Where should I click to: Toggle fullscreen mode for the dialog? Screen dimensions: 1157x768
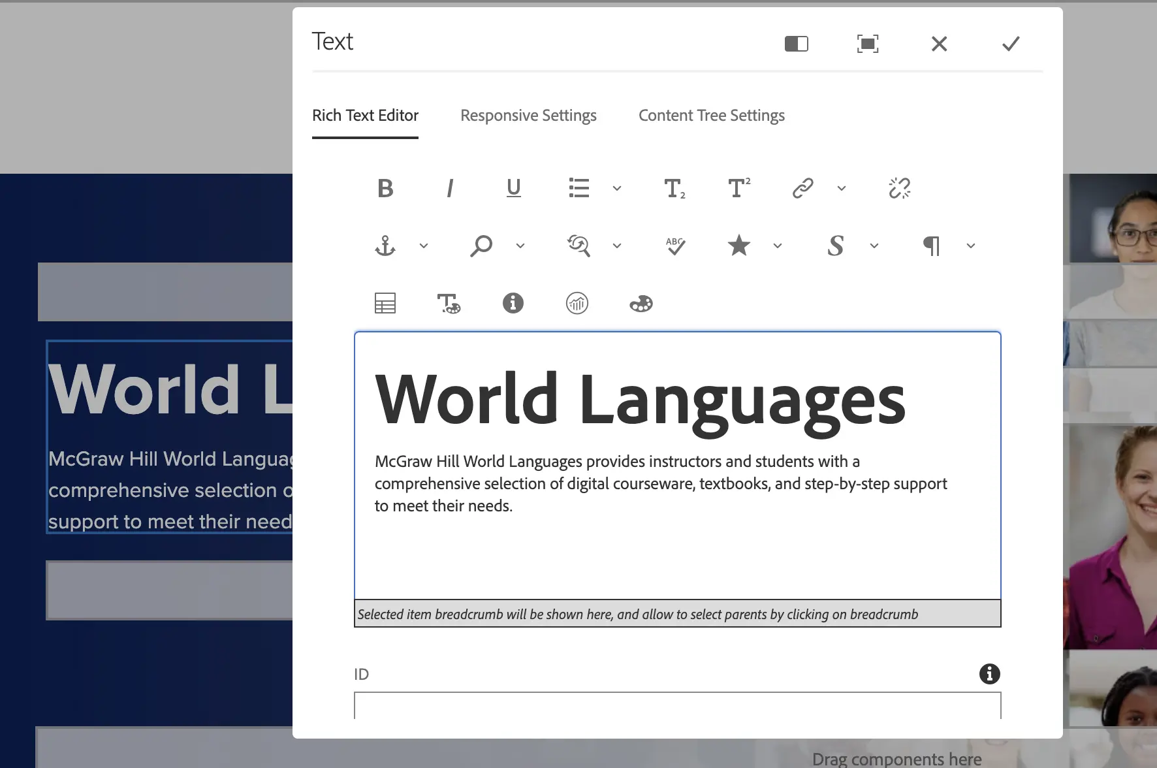tap(867, 44)
